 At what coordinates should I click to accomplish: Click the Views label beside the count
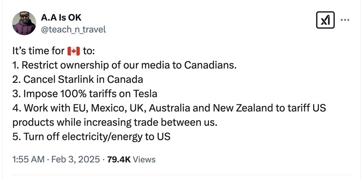[145, 159]
